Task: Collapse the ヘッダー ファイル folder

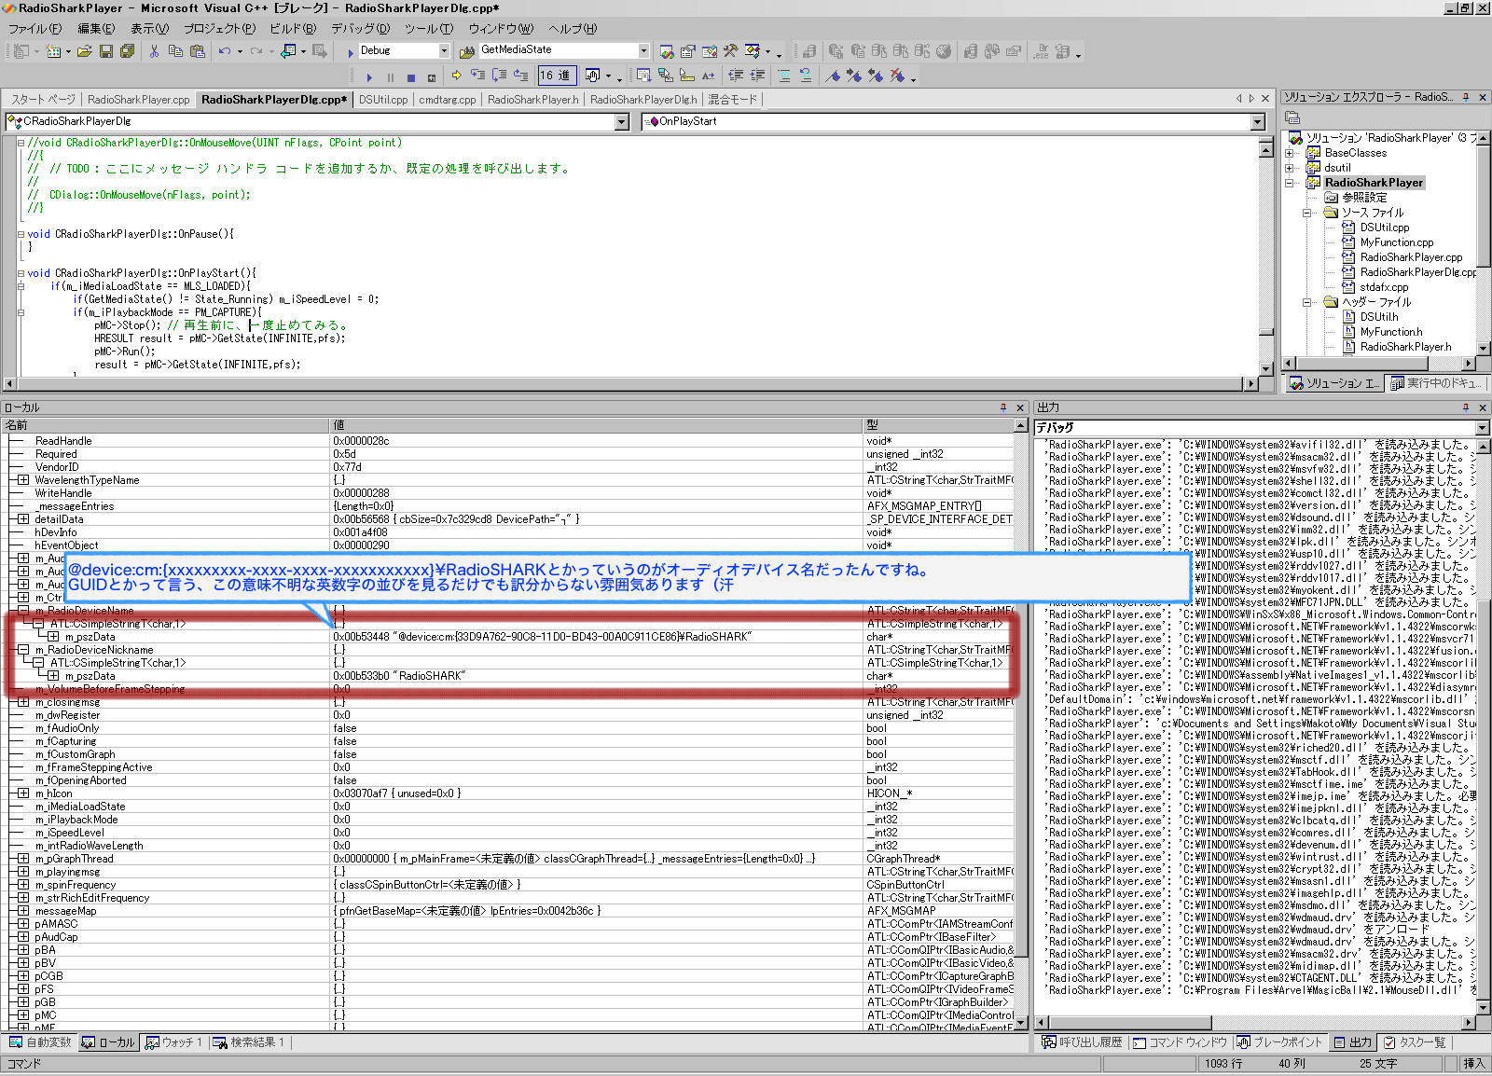Action: click(x=1306, y=302)
